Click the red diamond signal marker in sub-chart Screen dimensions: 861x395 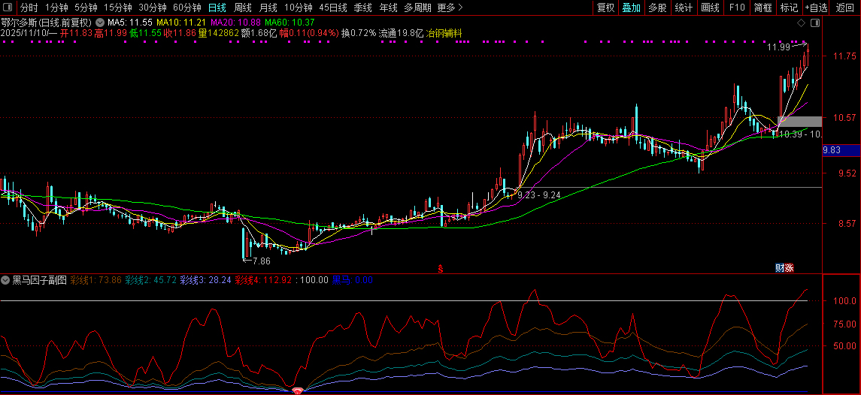pyautogui.click(x=299, y=390)
